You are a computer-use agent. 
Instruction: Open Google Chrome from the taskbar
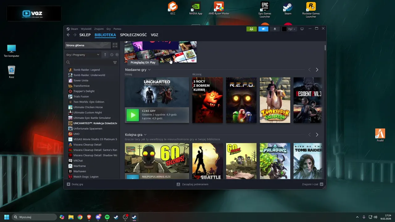click(80, 217)
